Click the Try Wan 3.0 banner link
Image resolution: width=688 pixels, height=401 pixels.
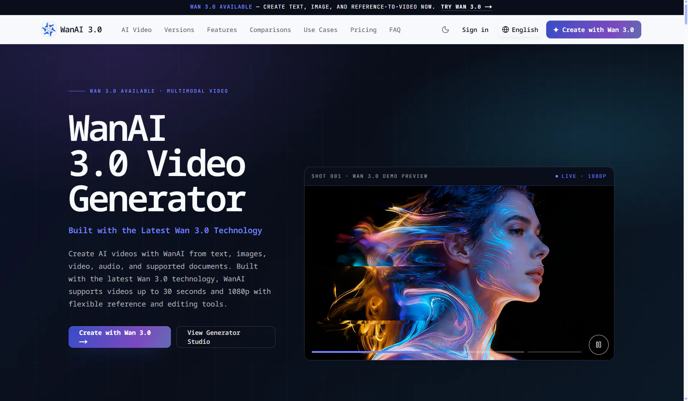point(466,7)
